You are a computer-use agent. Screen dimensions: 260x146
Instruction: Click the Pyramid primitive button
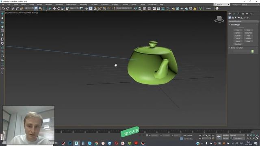click(x=248, y=39)
